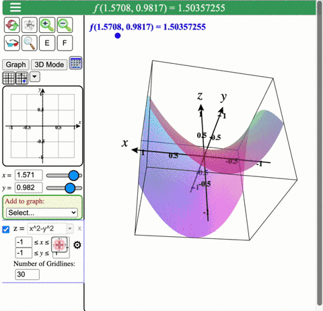The height and width of the screenshot is (311, 323).
Task: Click the Add to graph: label
Action: pos(25,201)
